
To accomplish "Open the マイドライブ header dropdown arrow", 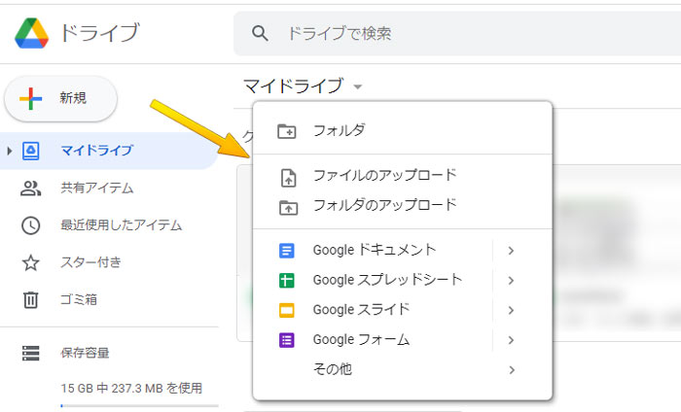I will (357, 86).
